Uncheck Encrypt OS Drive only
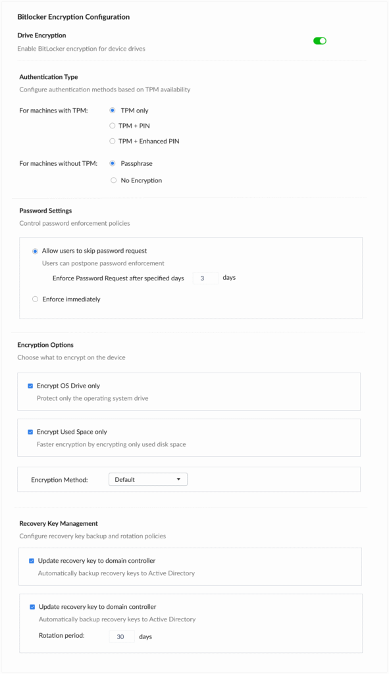Screen dimensions: 389x674 [x=30, y=386]
